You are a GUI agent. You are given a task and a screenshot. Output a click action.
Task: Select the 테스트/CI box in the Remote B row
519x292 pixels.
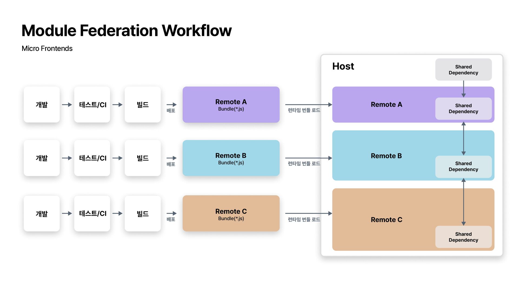point(92,158)
